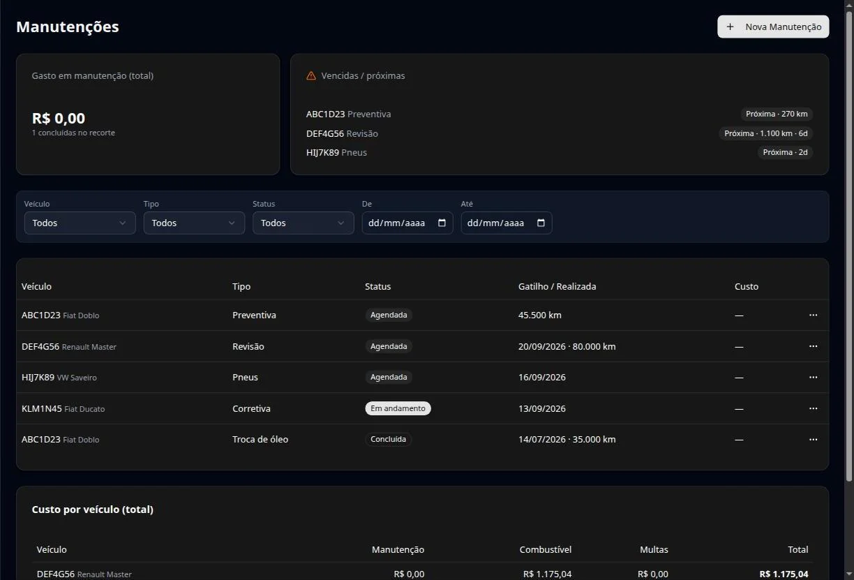This screenshot has width=854, height=580.
Task: Focus the Até date field
Action: [x=507, y=223]
